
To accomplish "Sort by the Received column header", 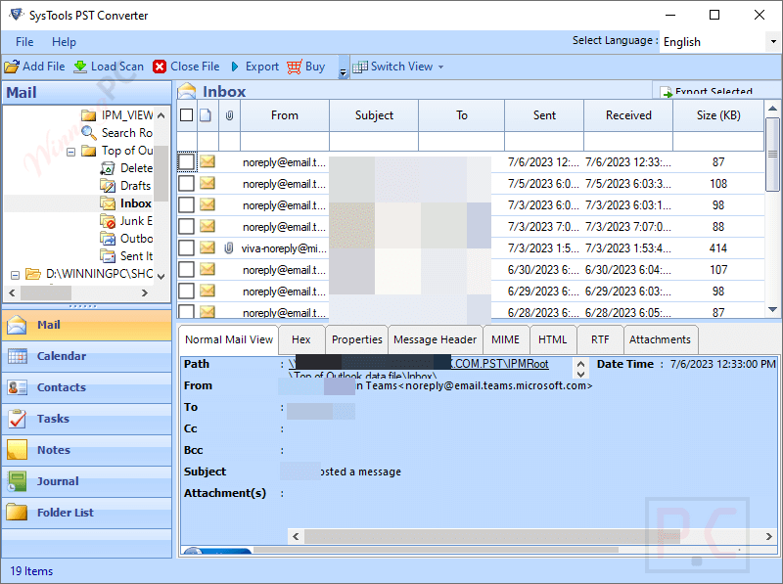I will click(628, 115).
